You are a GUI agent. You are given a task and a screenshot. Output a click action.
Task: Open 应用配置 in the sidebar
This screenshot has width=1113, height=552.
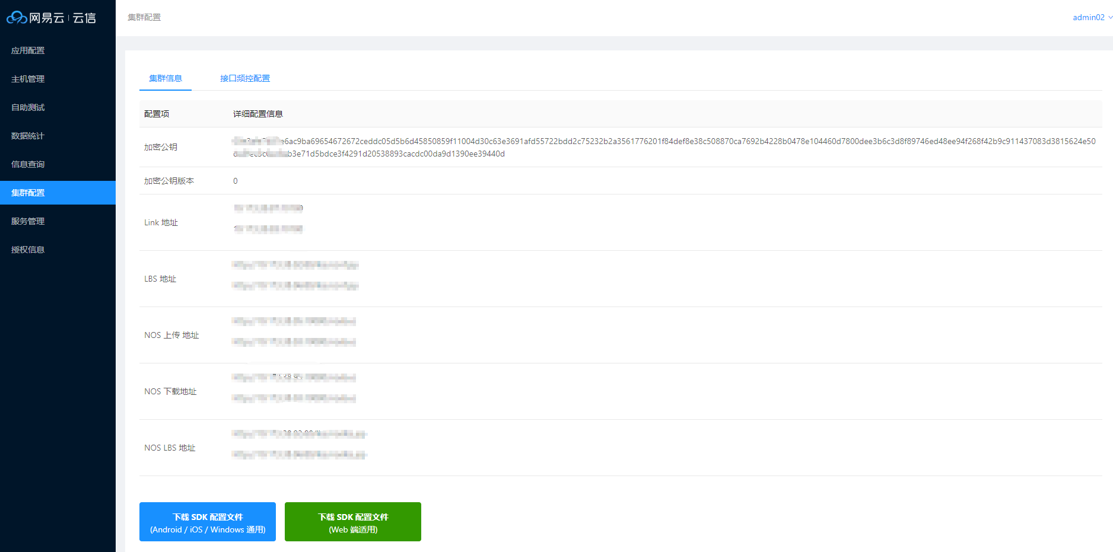click(28, 50)
